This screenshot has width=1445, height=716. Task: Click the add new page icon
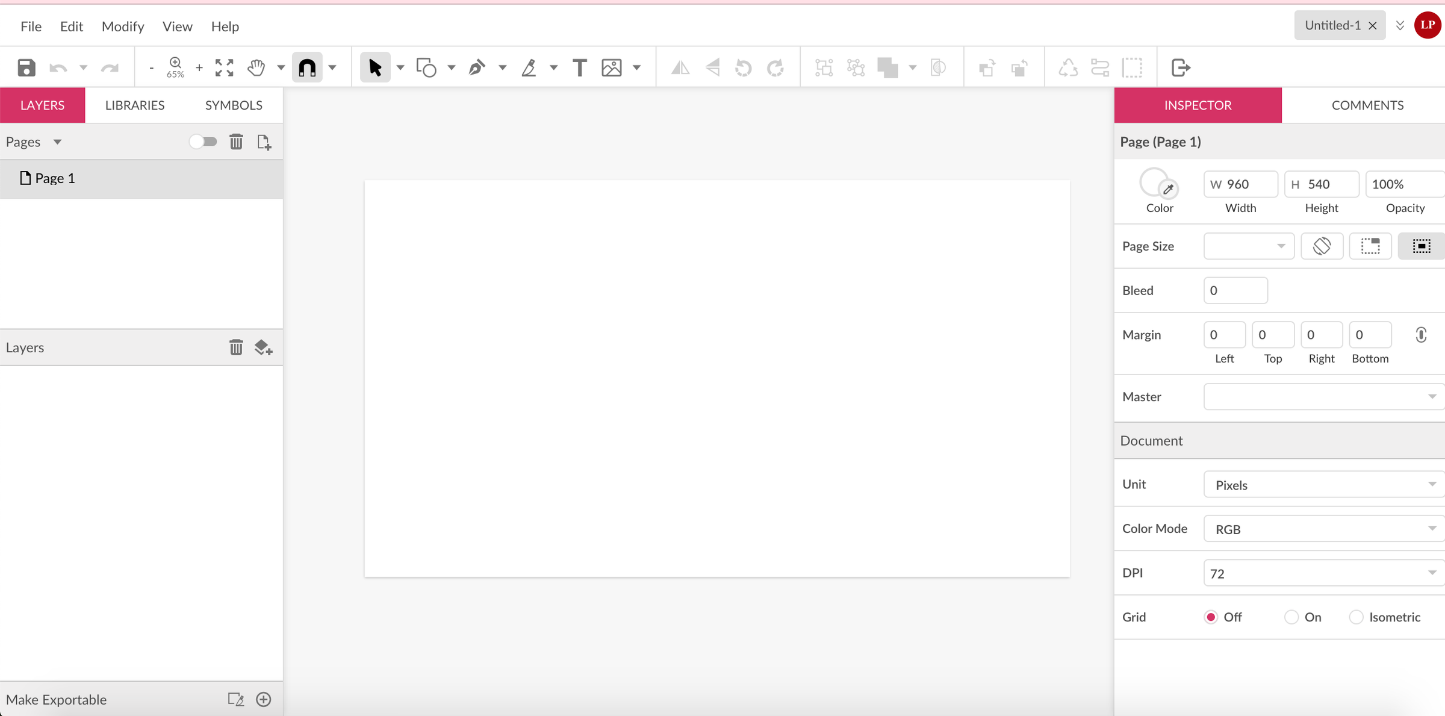(264, 142)
